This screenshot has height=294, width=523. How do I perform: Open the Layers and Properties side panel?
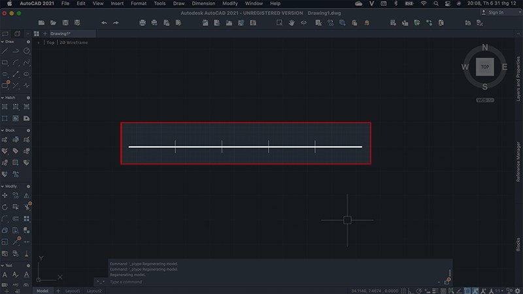[518, 78]
